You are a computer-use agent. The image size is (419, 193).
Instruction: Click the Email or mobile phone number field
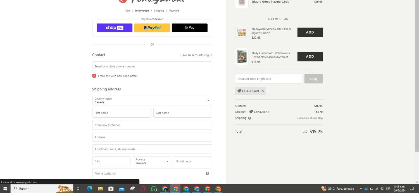click(152, 66)
